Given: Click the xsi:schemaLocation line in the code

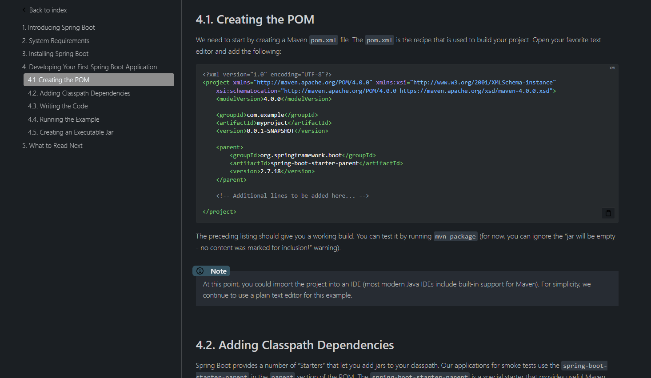Looking at the screenshot, I should (x=386, y=91).
